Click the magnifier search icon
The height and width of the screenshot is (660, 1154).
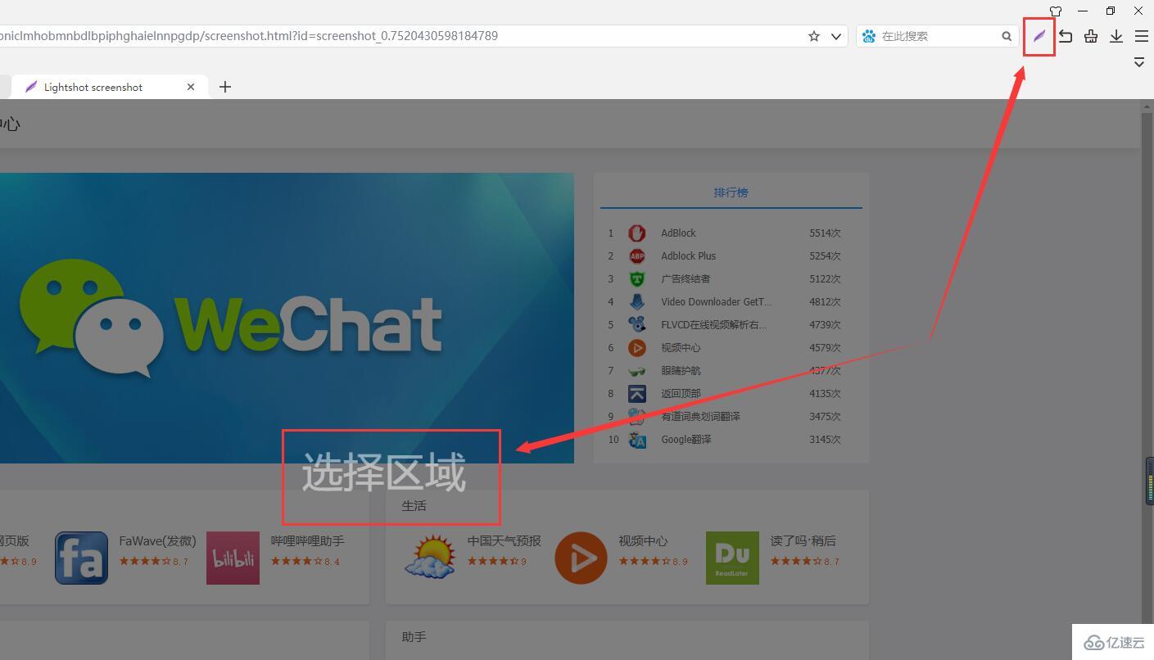click(1007, 36)
